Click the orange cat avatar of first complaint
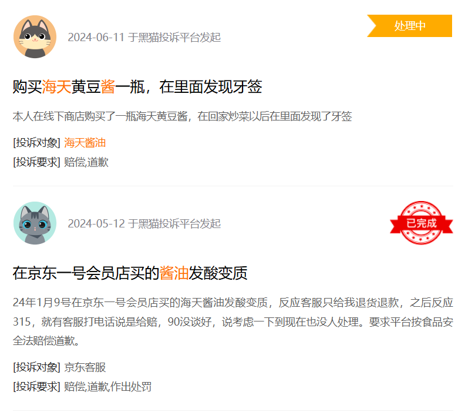 [35, 37]
